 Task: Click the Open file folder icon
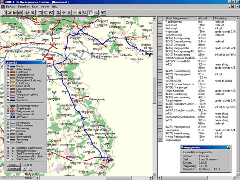(x=9, y=13)
